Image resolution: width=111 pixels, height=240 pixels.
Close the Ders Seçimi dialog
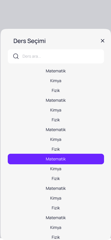click(x=102, y=41)
